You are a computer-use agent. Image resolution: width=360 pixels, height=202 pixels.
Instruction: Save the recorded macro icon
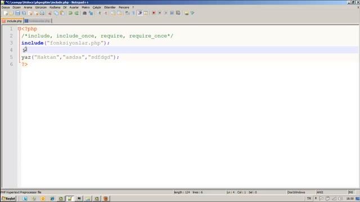pos(178,13)
